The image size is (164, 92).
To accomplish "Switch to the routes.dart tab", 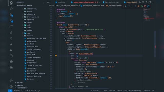I will (130, 2).
